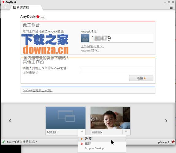Click this desk's AnyDesk address number
The width and height of the screenshot is (176, 153).
click(101, 38)
